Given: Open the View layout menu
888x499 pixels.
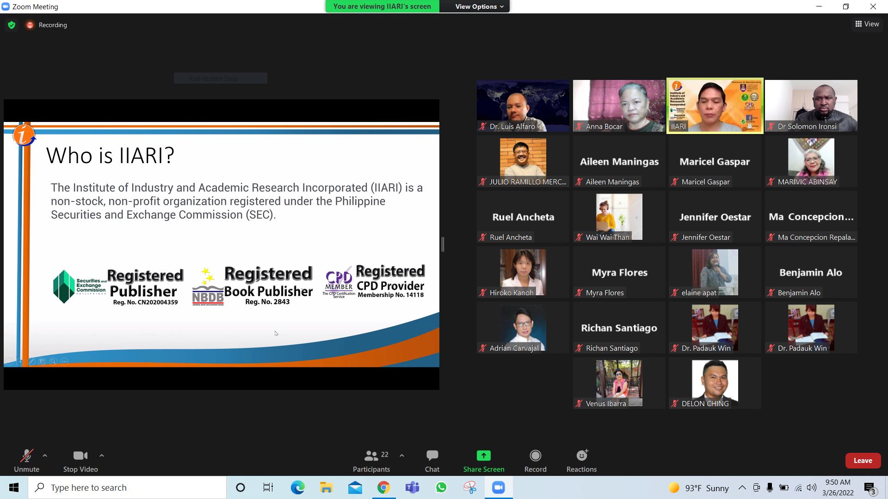Looking at the screenshot, I should pyautogui.click(x=867, y=24).
